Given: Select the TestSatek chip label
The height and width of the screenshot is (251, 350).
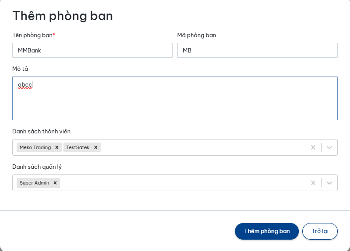Looking at the screenshot, I should (x=78, y=147).
